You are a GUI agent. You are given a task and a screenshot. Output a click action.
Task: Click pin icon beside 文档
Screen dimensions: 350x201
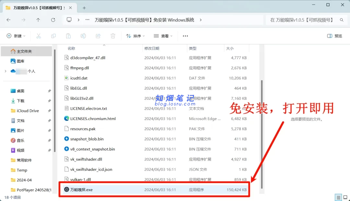(x=49, y=120)
